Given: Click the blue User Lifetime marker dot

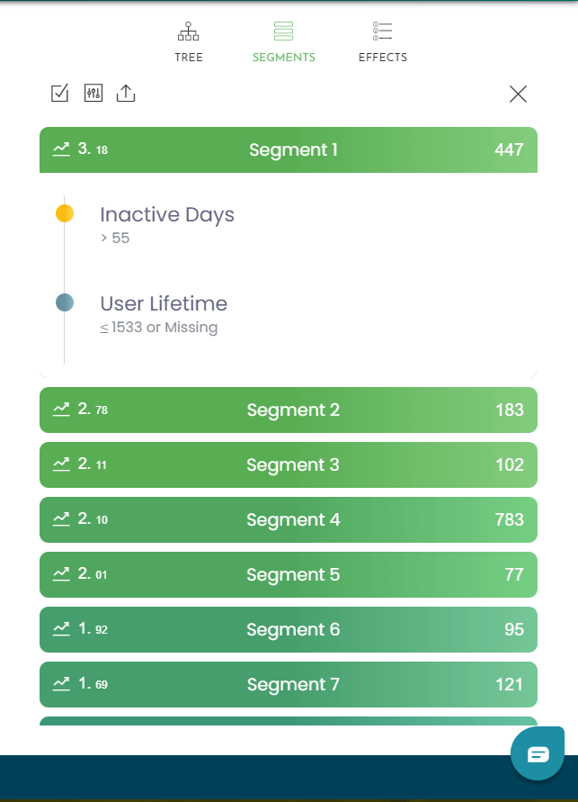Looking at the screenshot, I should (x=65, y=302).
